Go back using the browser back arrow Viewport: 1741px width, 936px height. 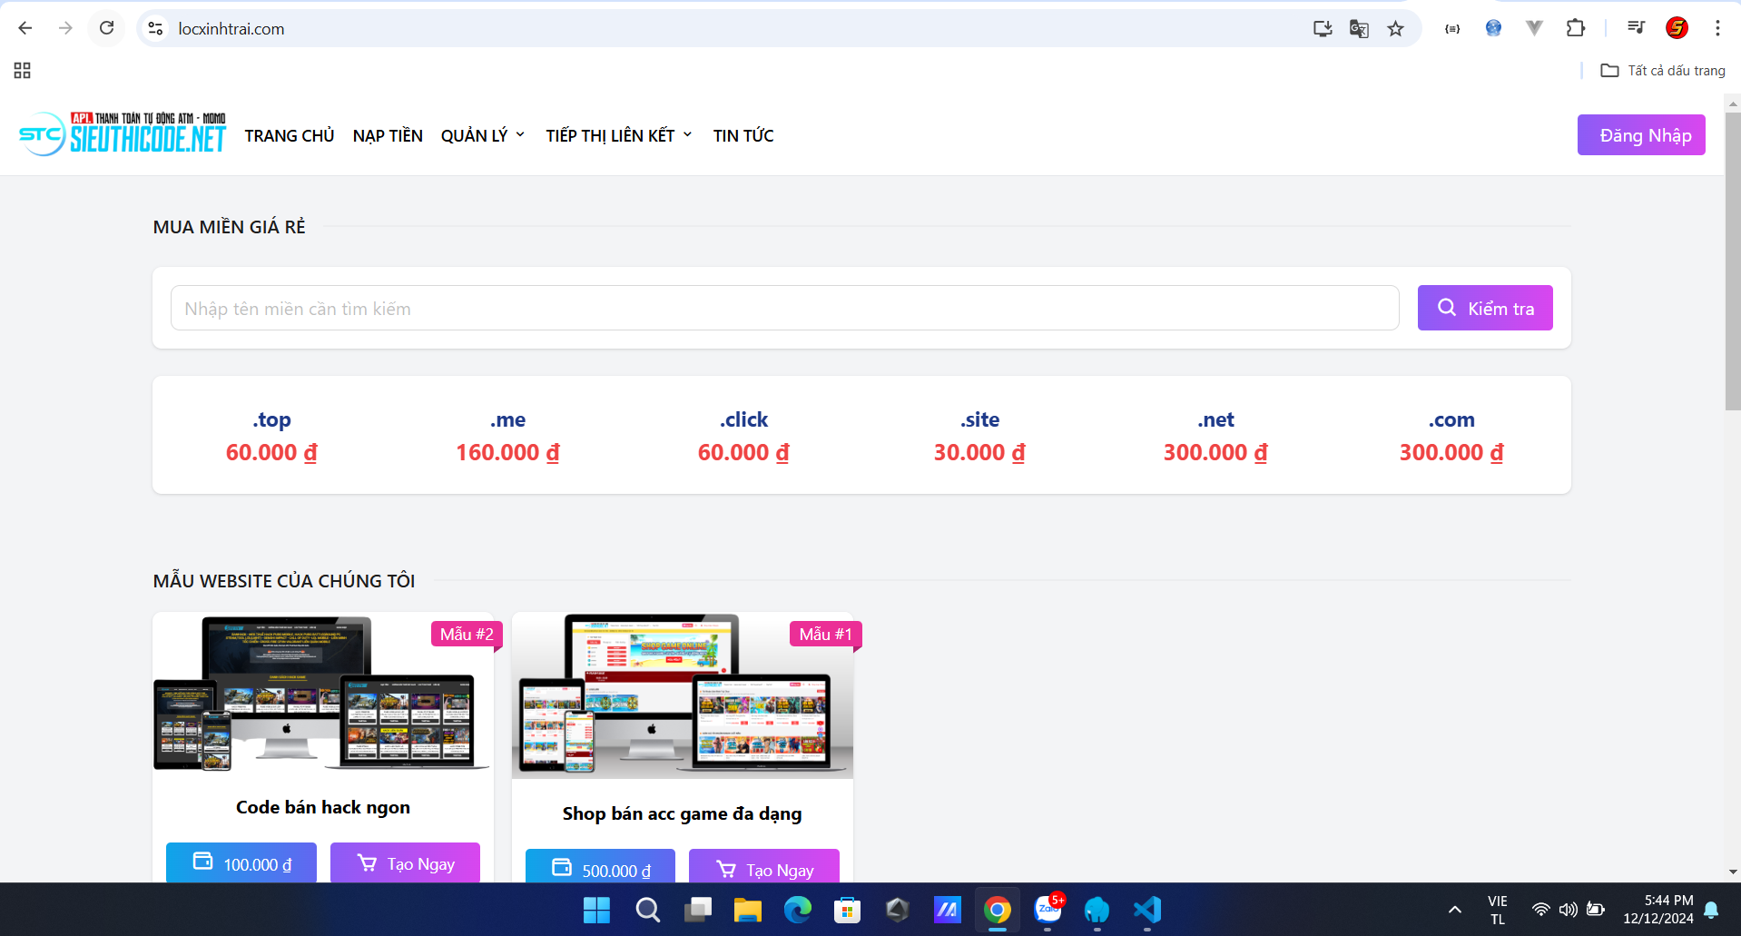25,28
